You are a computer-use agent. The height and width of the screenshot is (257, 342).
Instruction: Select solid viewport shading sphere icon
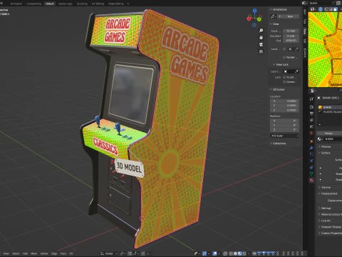pyautogui.click(x=235, y=253)
